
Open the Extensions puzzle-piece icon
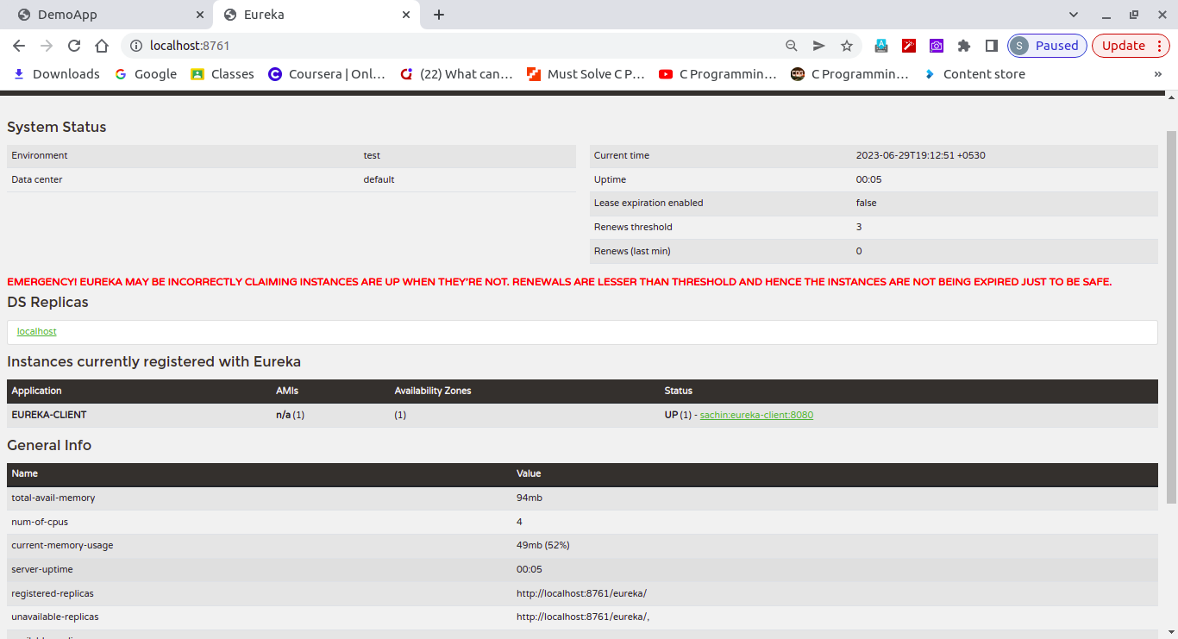tap(963, 46)
